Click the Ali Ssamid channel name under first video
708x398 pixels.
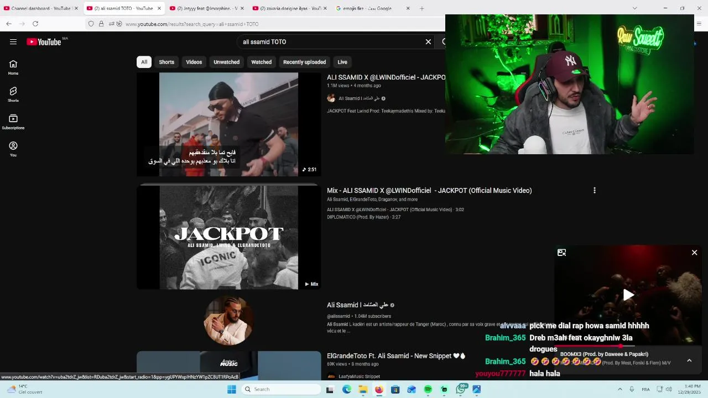[359, 98]
